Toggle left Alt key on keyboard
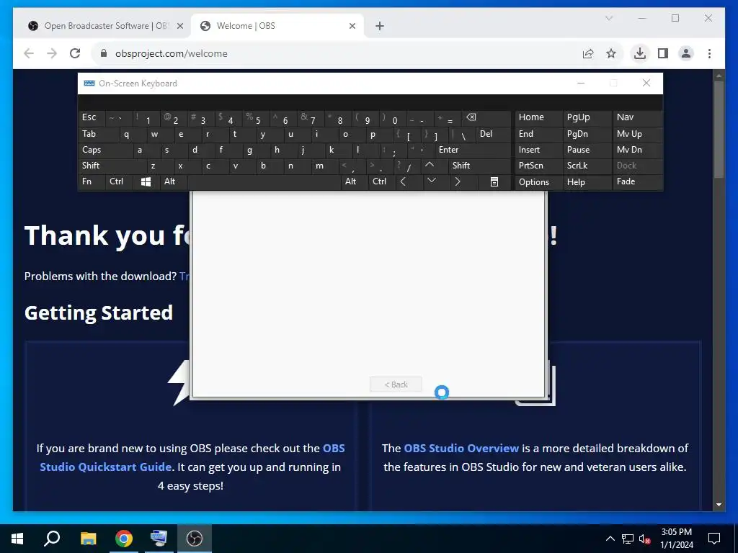This screenshot has height=553, width=738. [174, 181]
